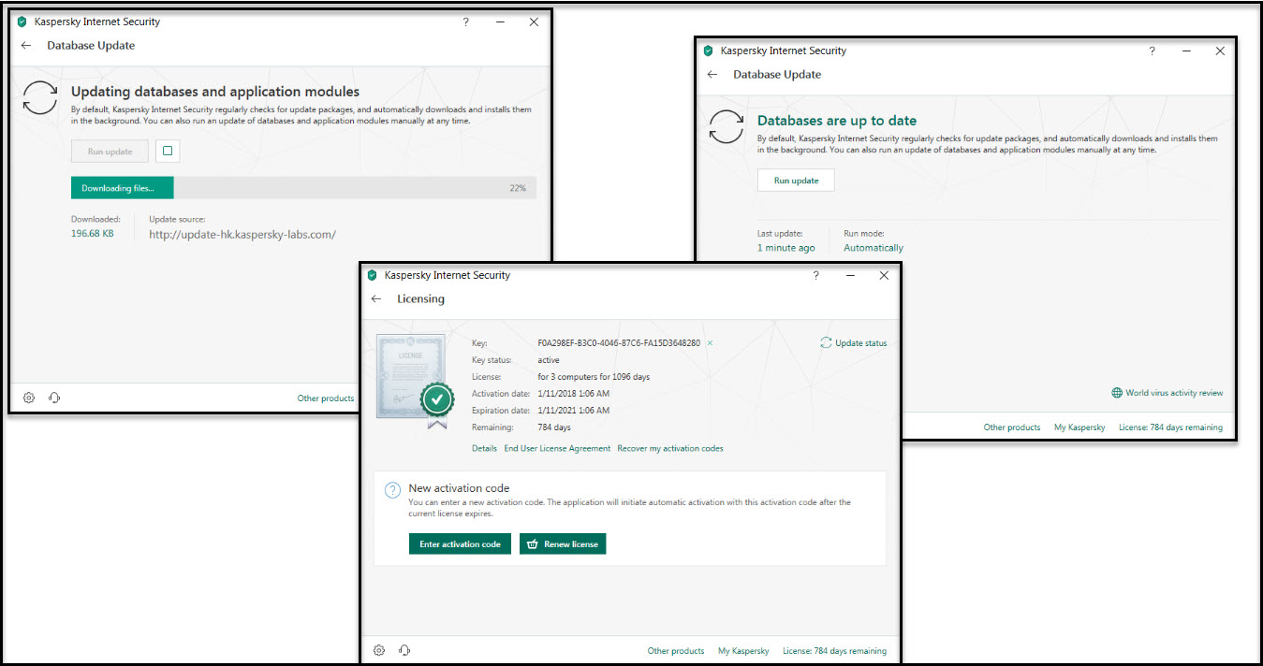Click the Kaspersky shield logo in the updating window title

pyautogui.click(x=22, y=22)
